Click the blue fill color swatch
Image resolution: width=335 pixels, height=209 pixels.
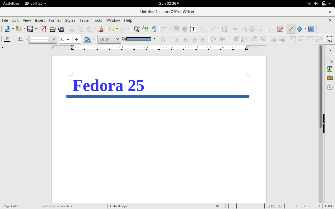139,39
